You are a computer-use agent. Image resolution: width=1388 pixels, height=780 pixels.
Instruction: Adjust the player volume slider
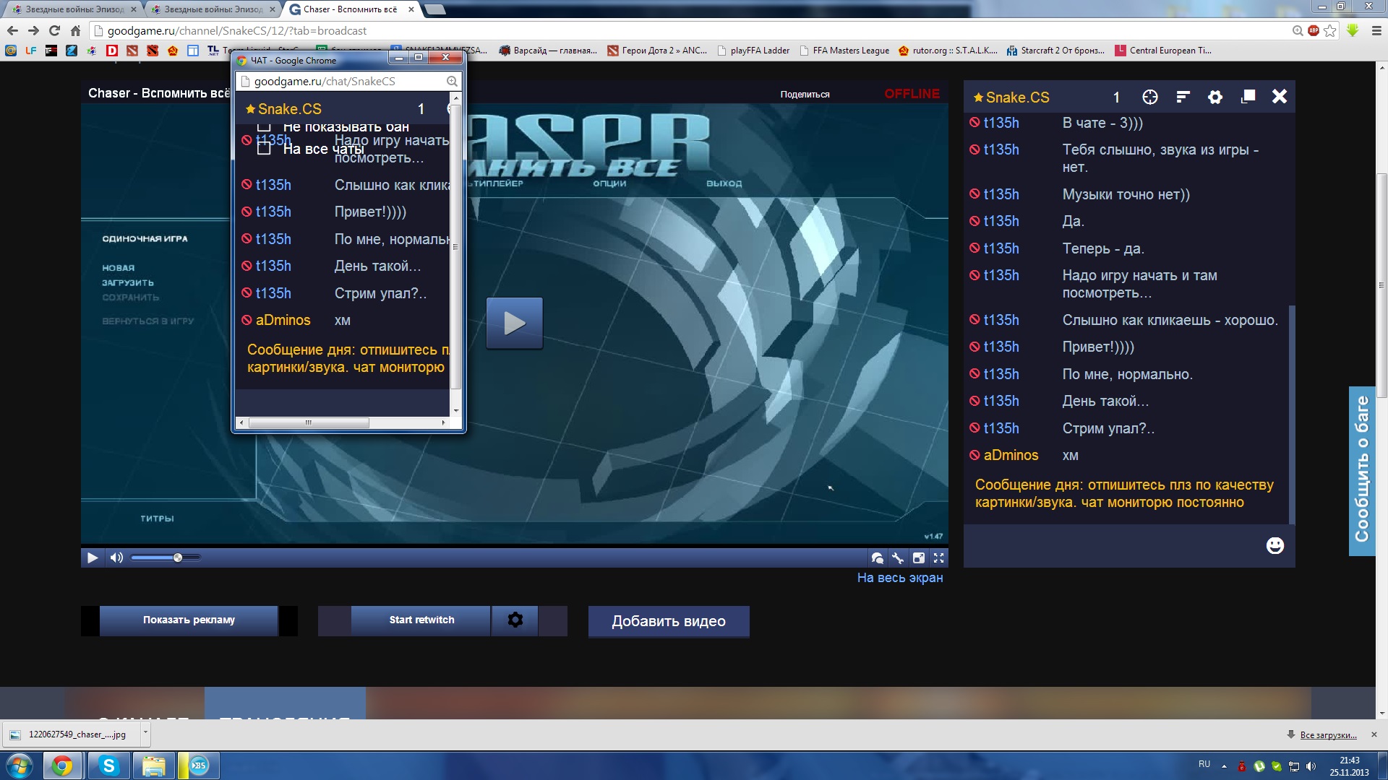tap(166, 558)
